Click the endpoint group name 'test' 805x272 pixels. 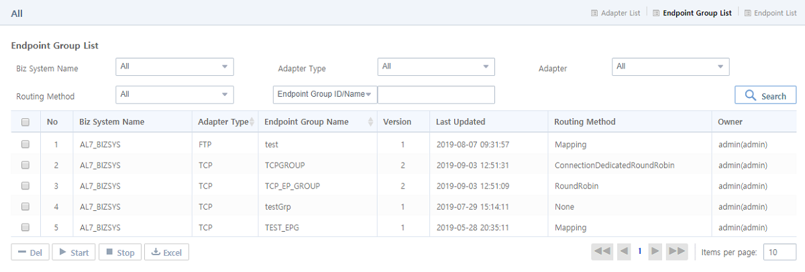272,144
